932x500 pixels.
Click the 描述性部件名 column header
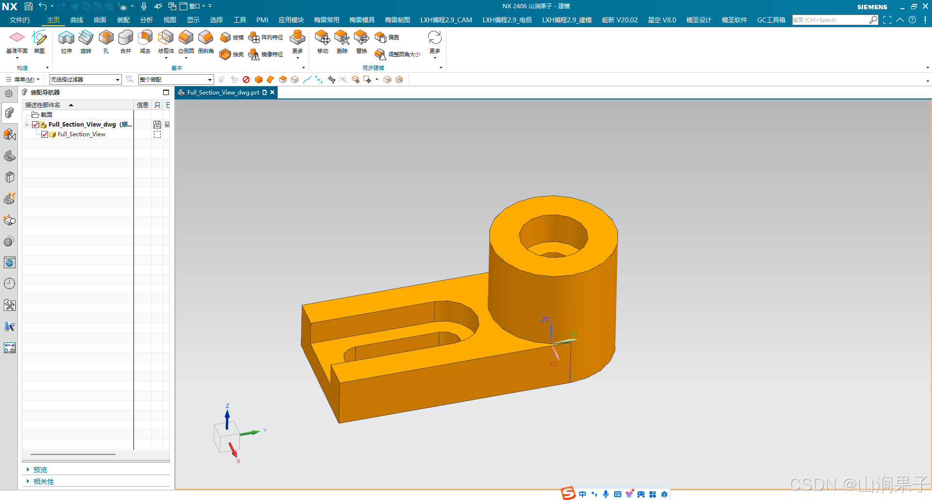(78, 105)
